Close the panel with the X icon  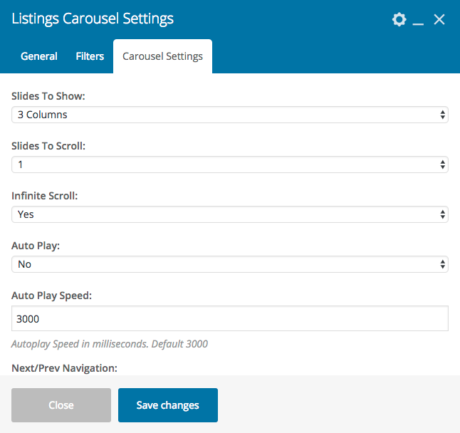439,20
